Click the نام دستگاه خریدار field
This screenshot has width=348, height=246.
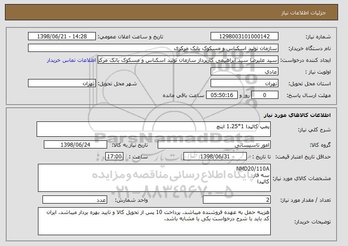pos(153,48)
